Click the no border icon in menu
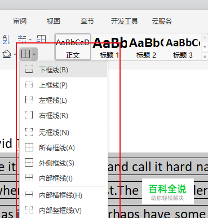This screenshot has height=218, width=208. pos(29,132)
